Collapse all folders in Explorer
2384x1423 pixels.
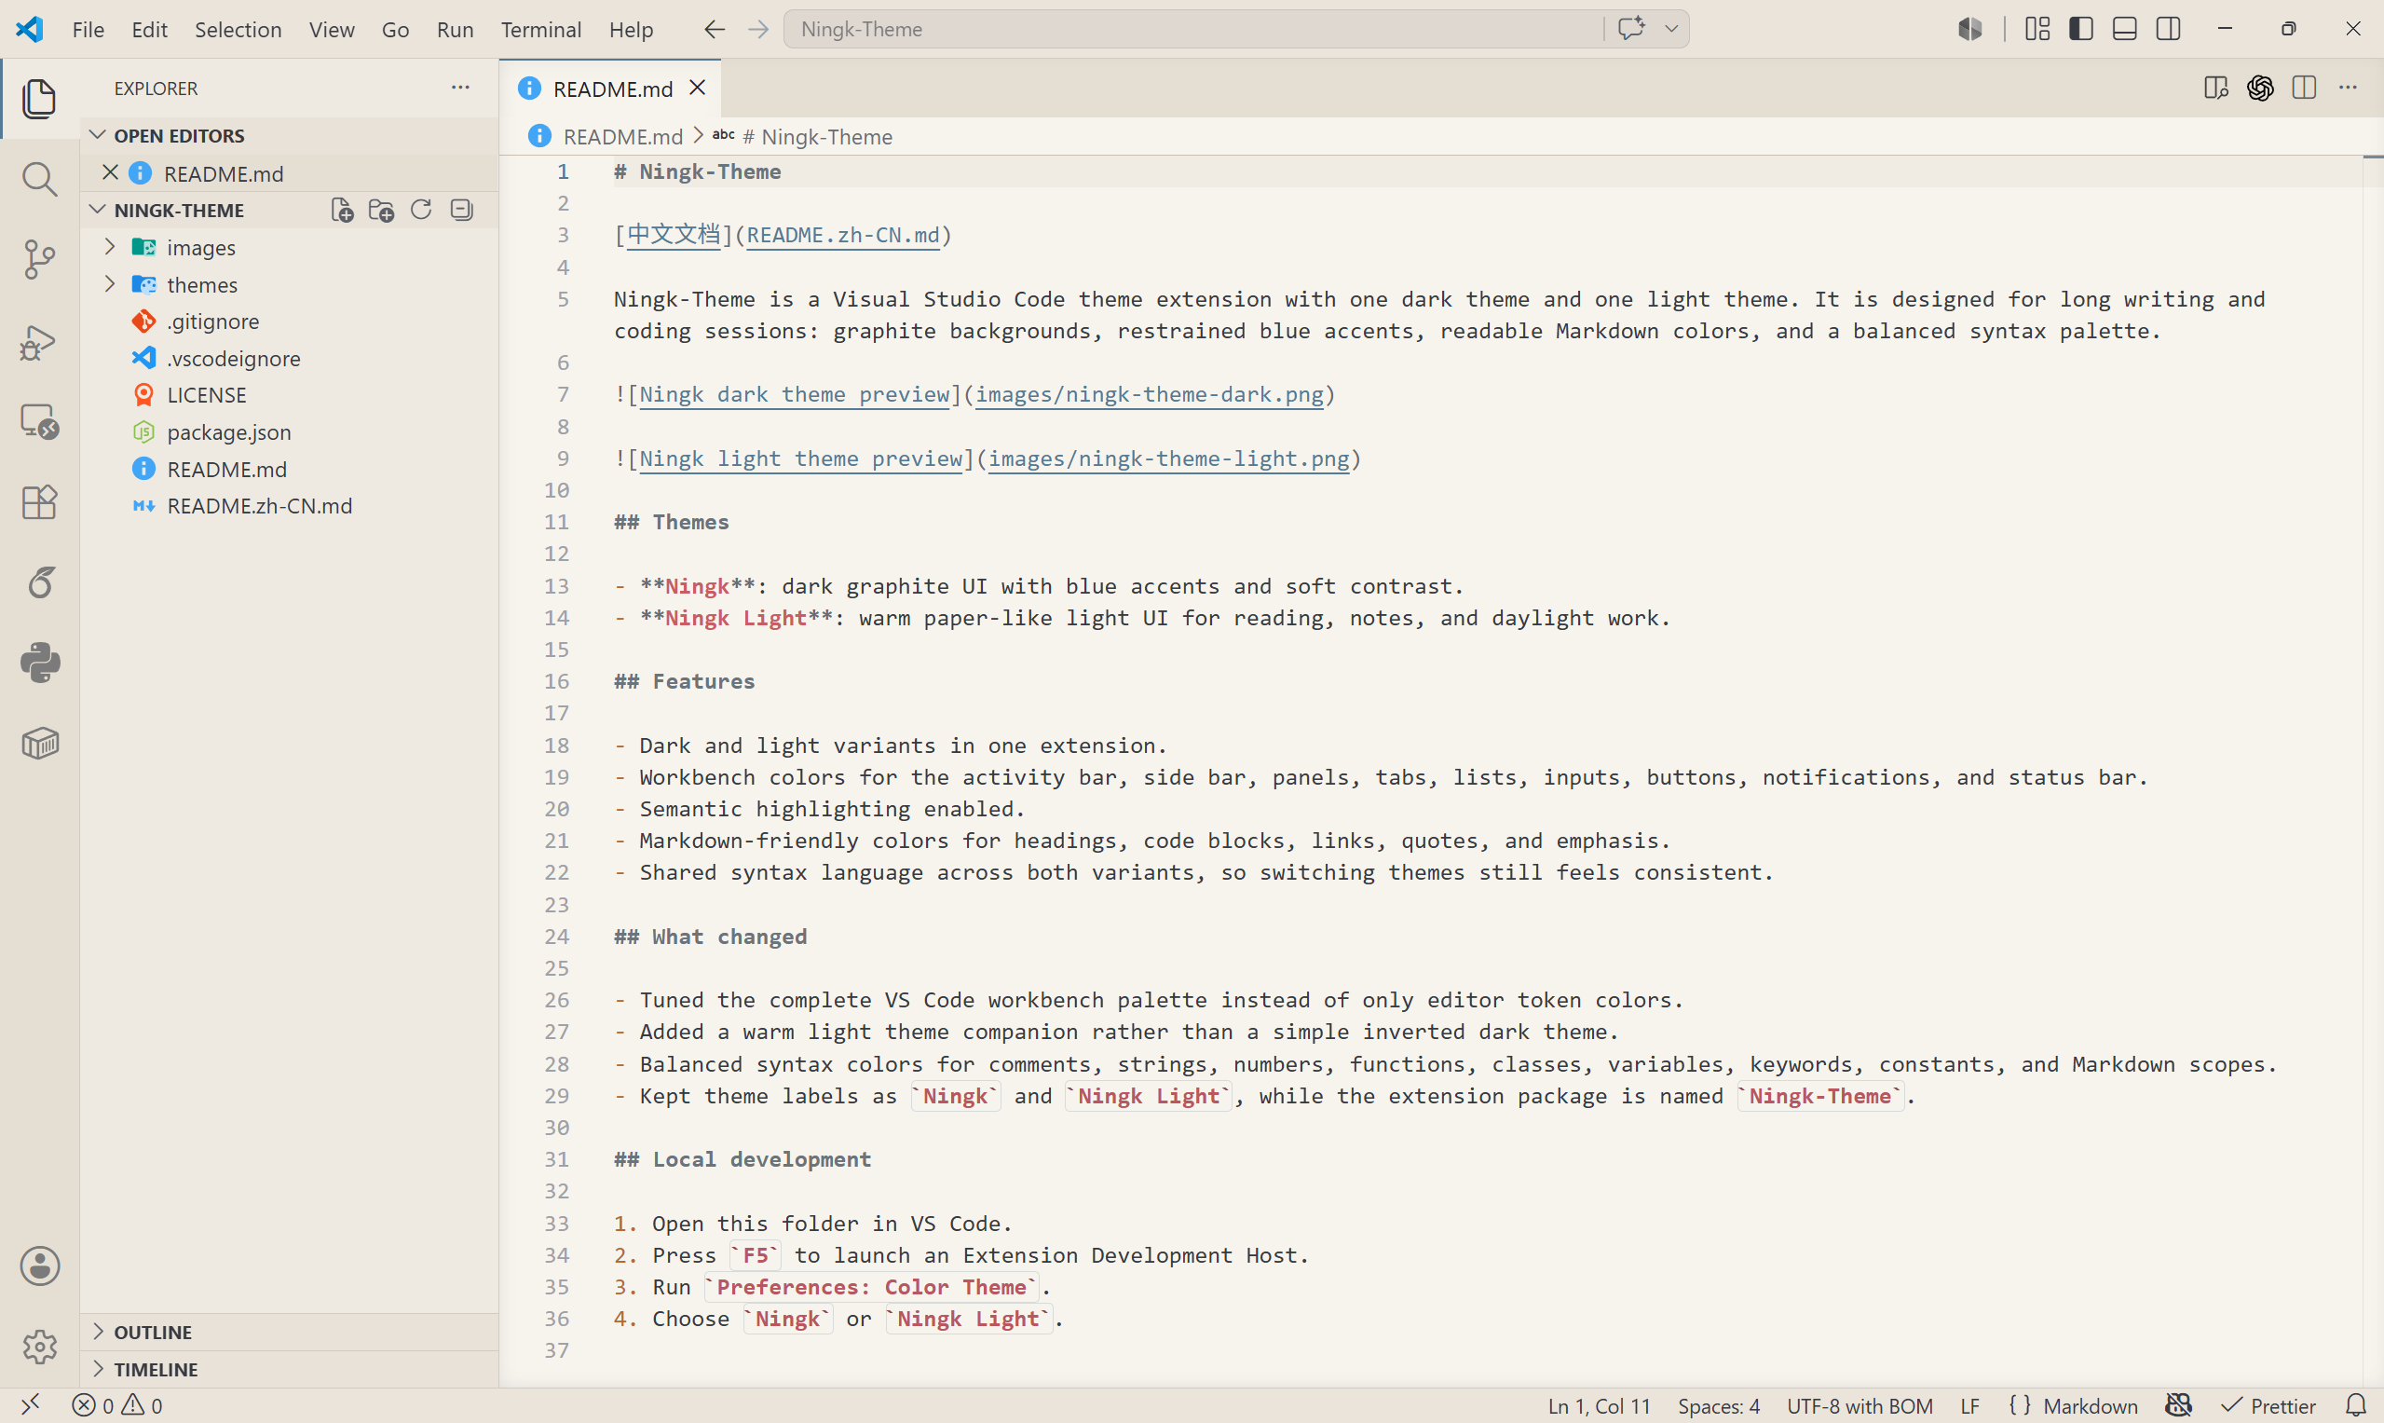(x=461, y=210)
